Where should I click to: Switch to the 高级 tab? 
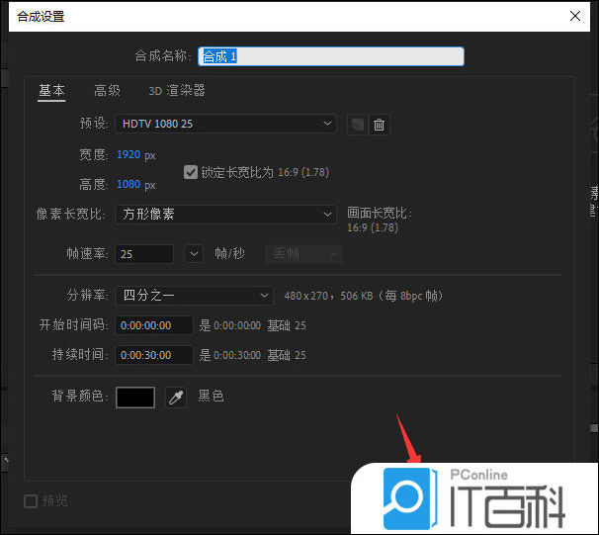tap(107, 91)
